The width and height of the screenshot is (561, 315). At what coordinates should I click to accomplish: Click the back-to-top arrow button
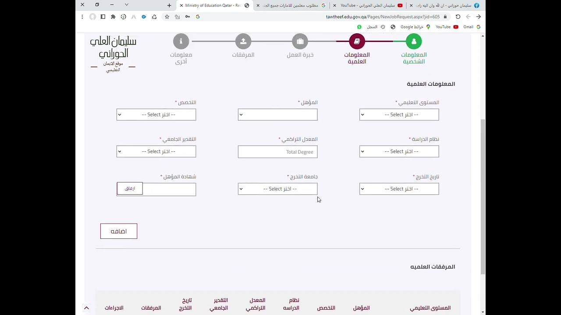[86, 308]
